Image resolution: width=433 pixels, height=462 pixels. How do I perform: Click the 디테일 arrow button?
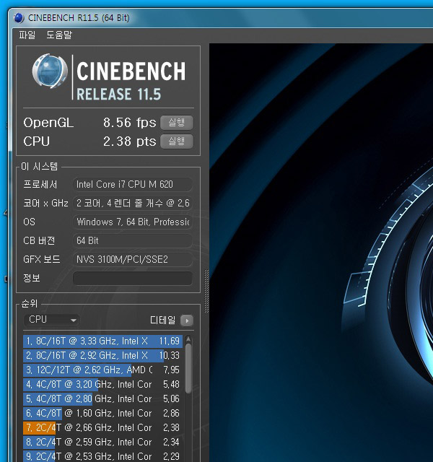(187, 321)
